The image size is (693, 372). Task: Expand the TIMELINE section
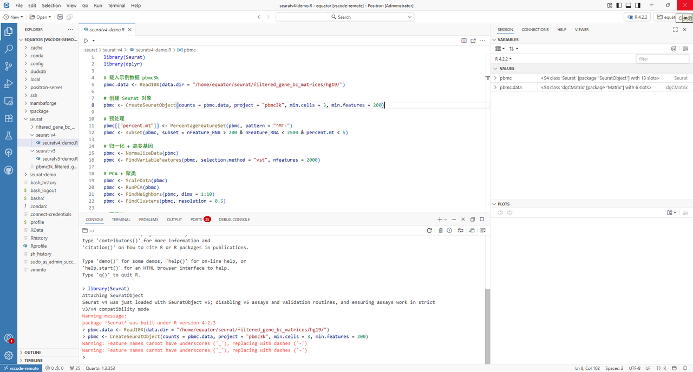[33, 360]
